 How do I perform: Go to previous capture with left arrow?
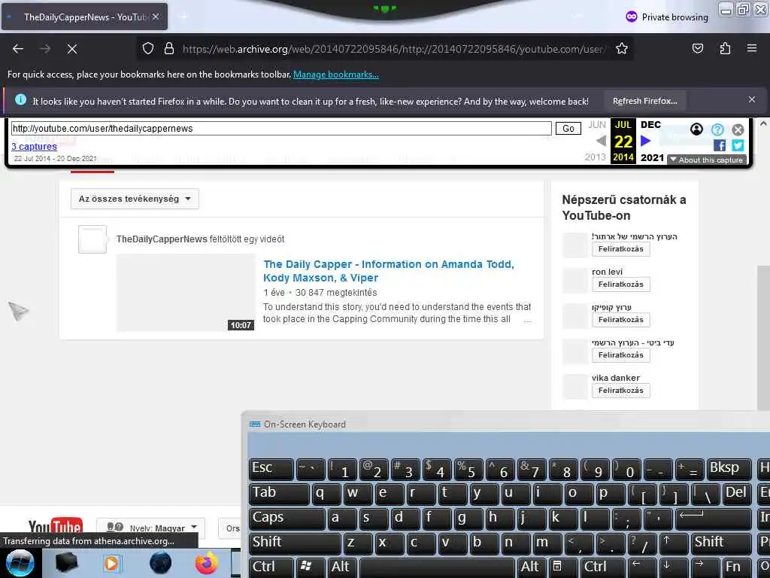click(x=601, y=141)
